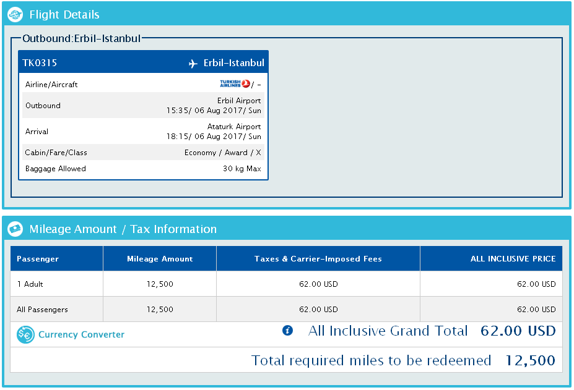Click the Arrival row label

point(37,132)
